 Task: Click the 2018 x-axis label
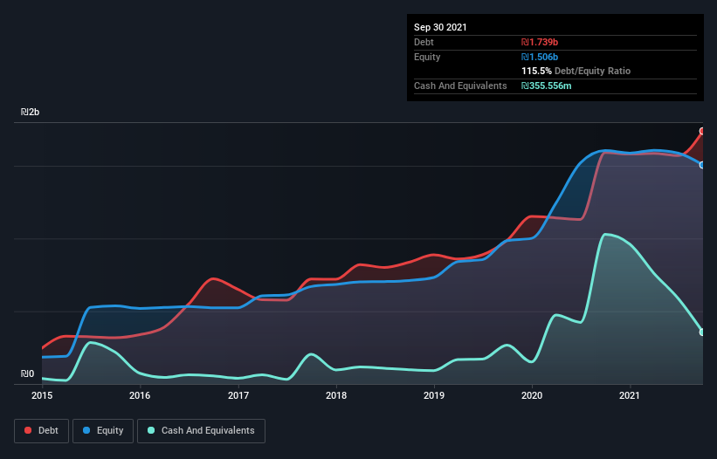[336, 395]
